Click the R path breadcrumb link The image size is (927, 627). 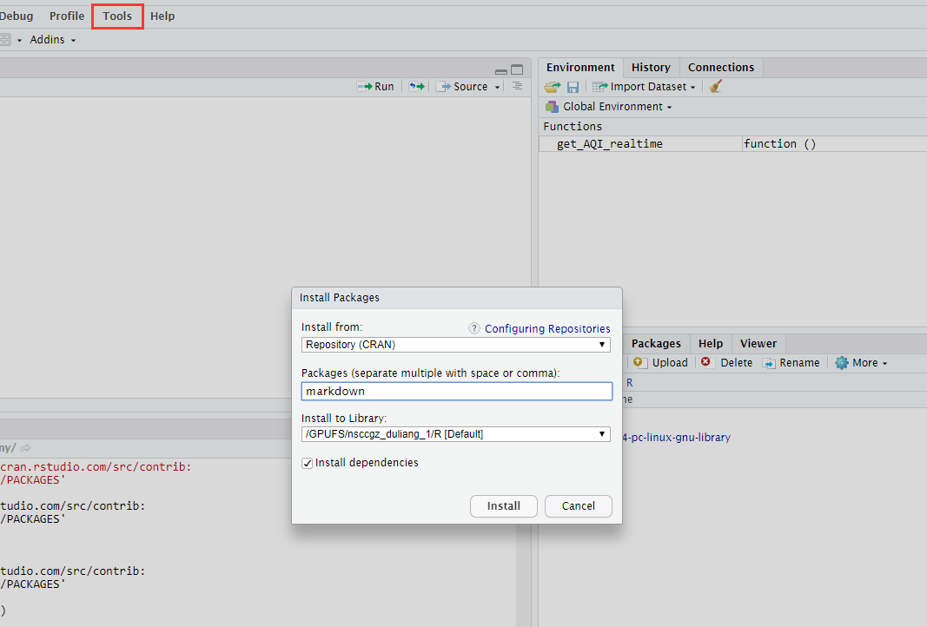[630, 383]
